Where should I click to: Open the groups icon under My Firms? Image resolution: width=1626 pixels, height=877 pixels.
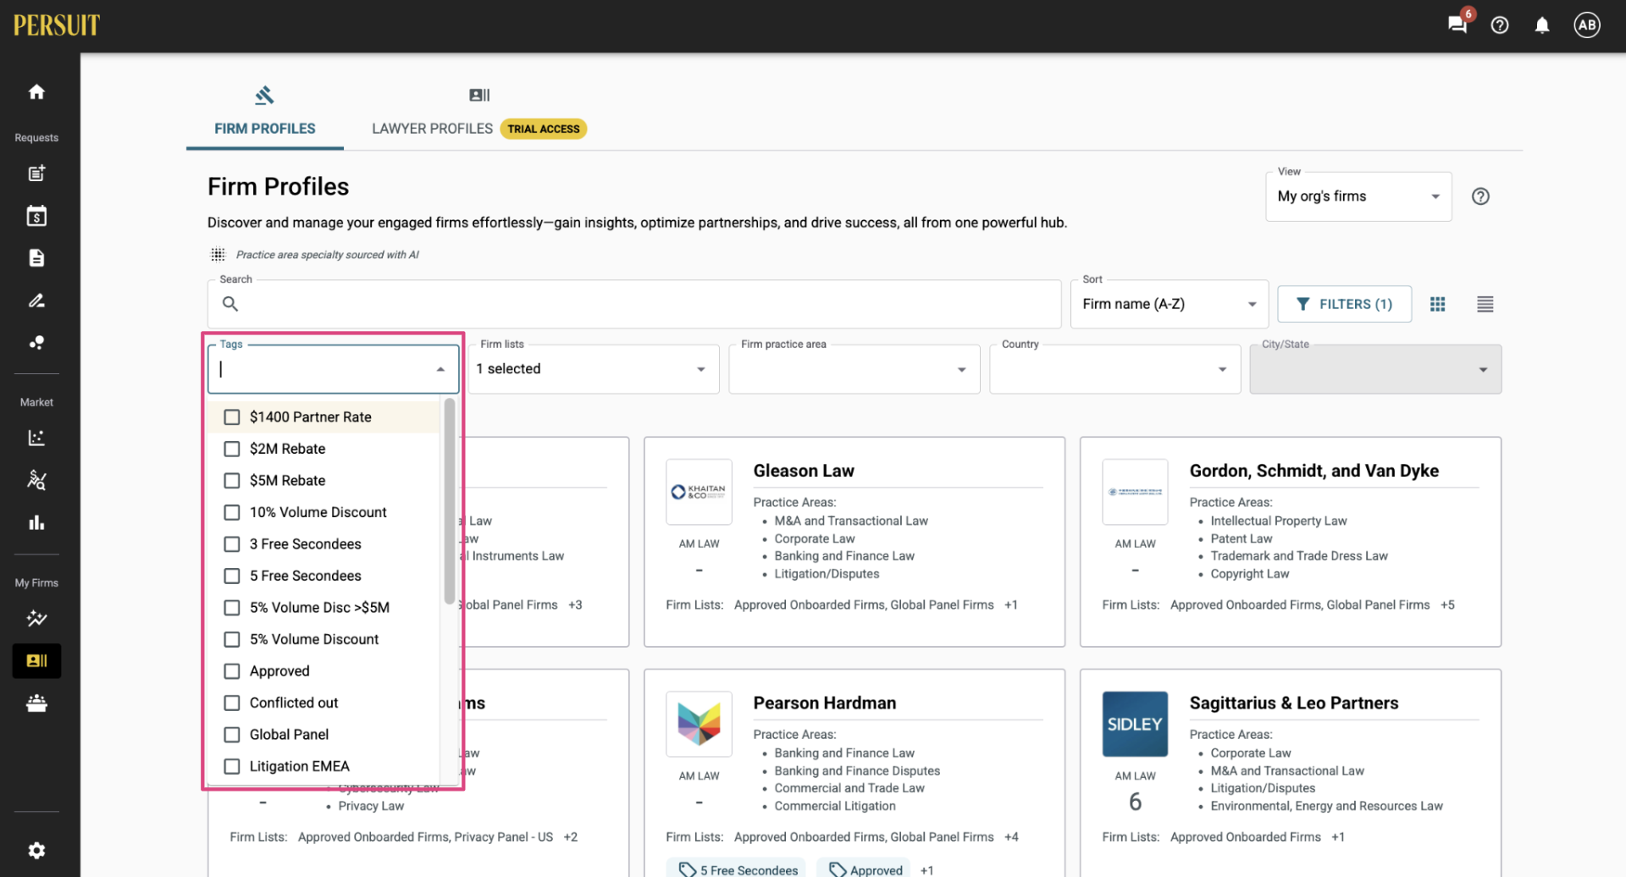pos(36,703)
